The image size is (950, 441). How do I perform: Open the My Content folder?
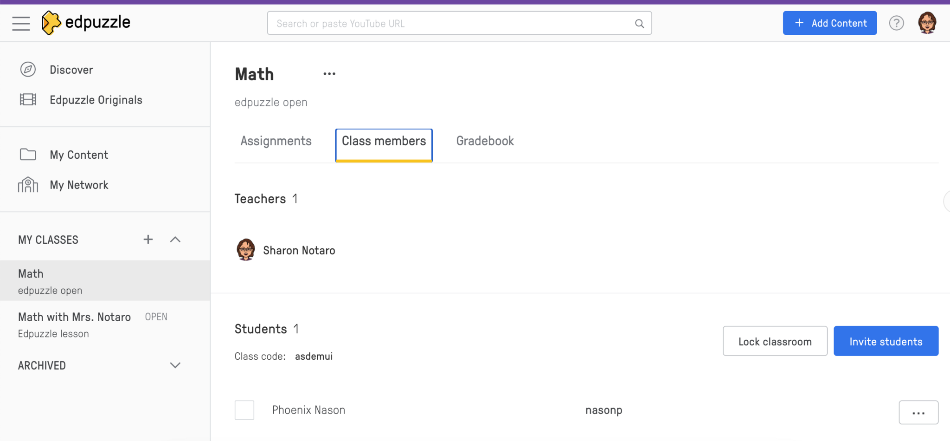click(78, 155)
